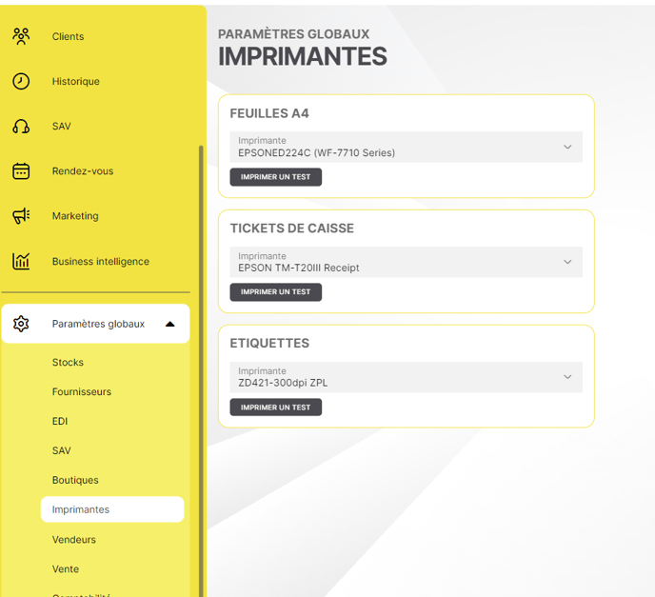
Task: Click the Rendez-vous calendar icon
Action: click(x=21, y=171)
